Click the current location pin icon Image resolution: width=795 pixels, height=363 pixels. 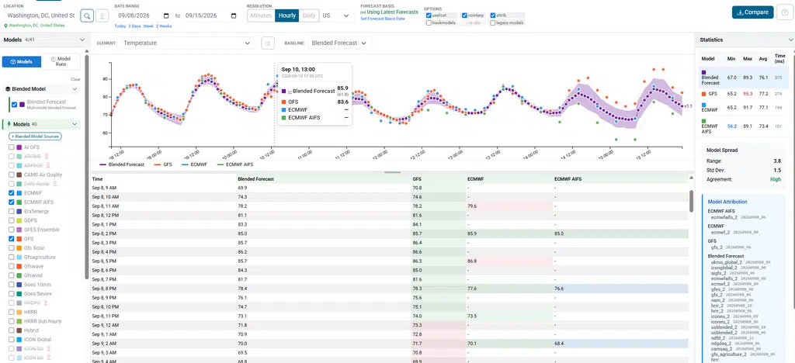pyautogui.click(x=102, y=16)
